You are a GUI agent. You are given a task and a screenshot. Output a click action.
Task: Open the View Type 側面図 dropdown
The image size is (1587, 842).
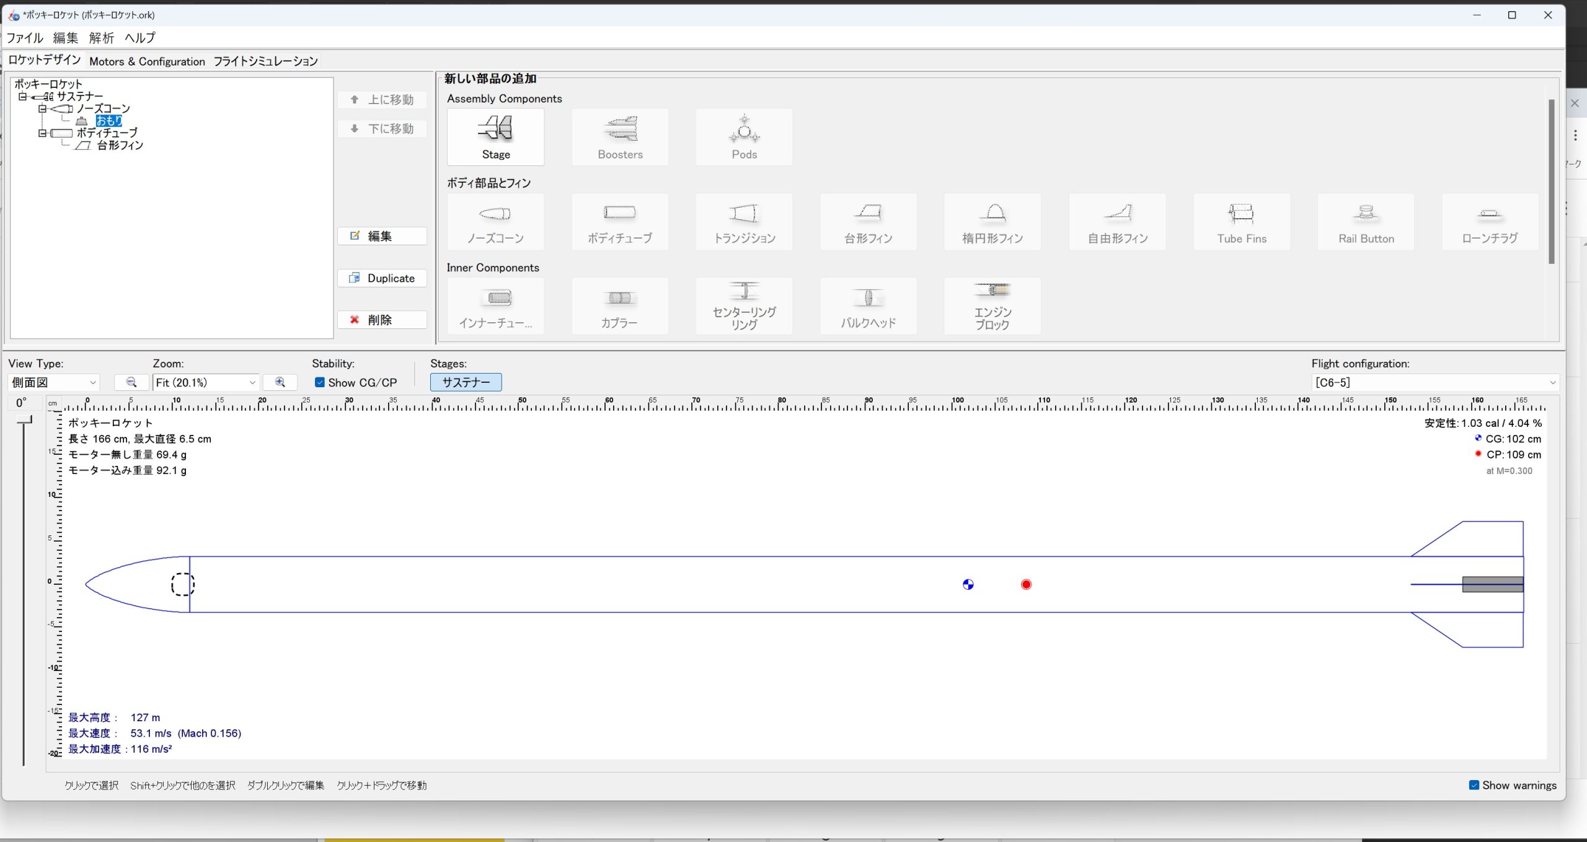[54, 382]
